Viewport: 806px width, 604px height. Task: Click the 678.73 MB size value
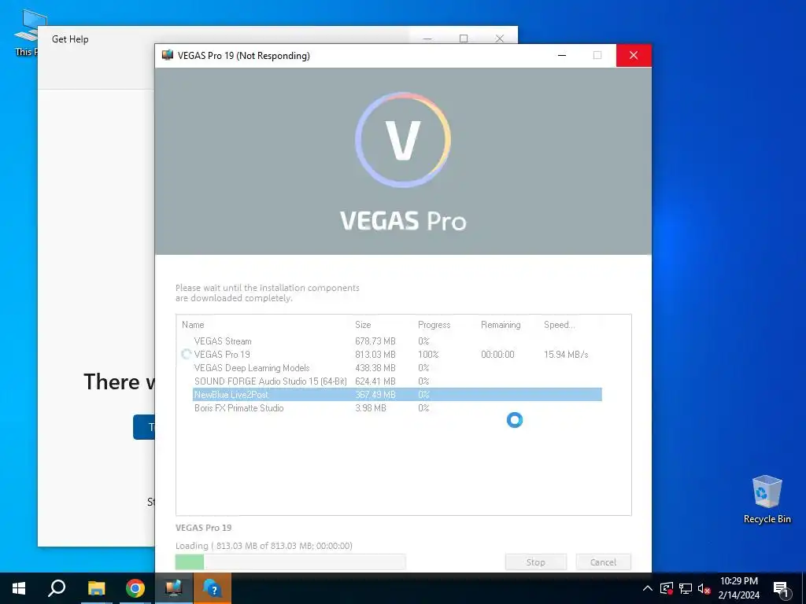pos(375,341)
